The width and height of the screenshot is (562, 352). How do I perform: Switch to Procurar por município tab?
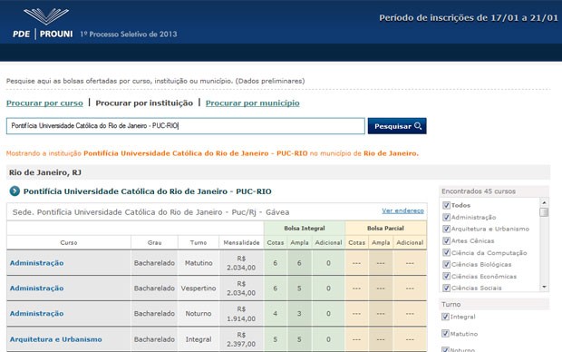[x=252, y=103]
